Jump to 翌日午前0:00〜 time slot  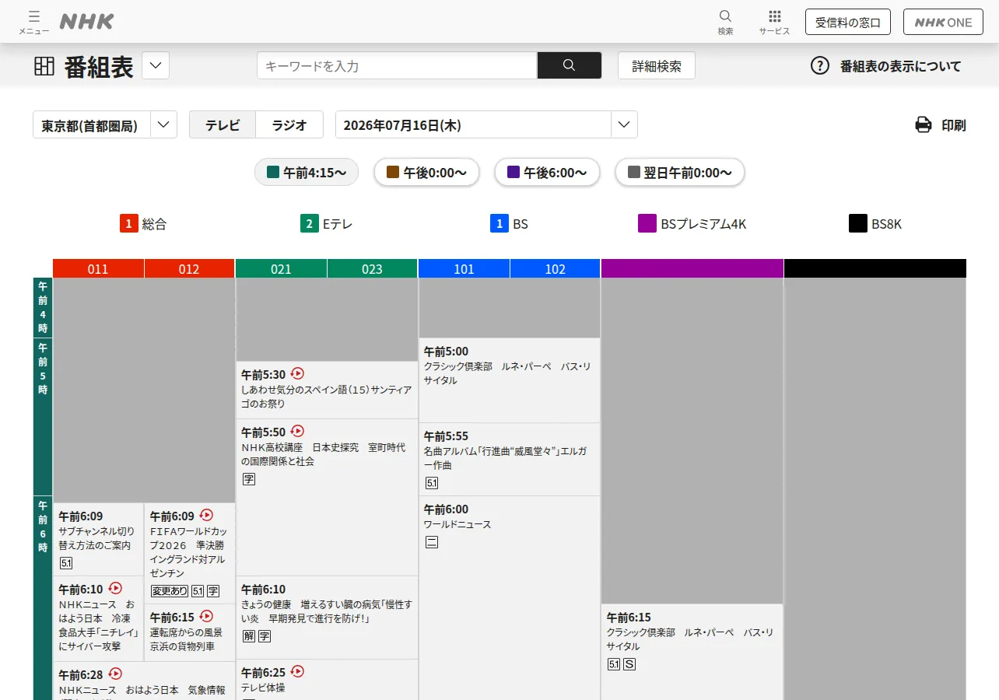click(x=680, y=172)
